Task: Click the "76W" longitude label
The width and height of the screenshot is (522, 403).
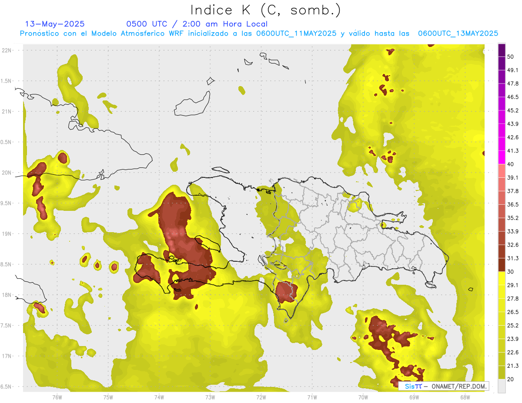Action: [57, 397]
